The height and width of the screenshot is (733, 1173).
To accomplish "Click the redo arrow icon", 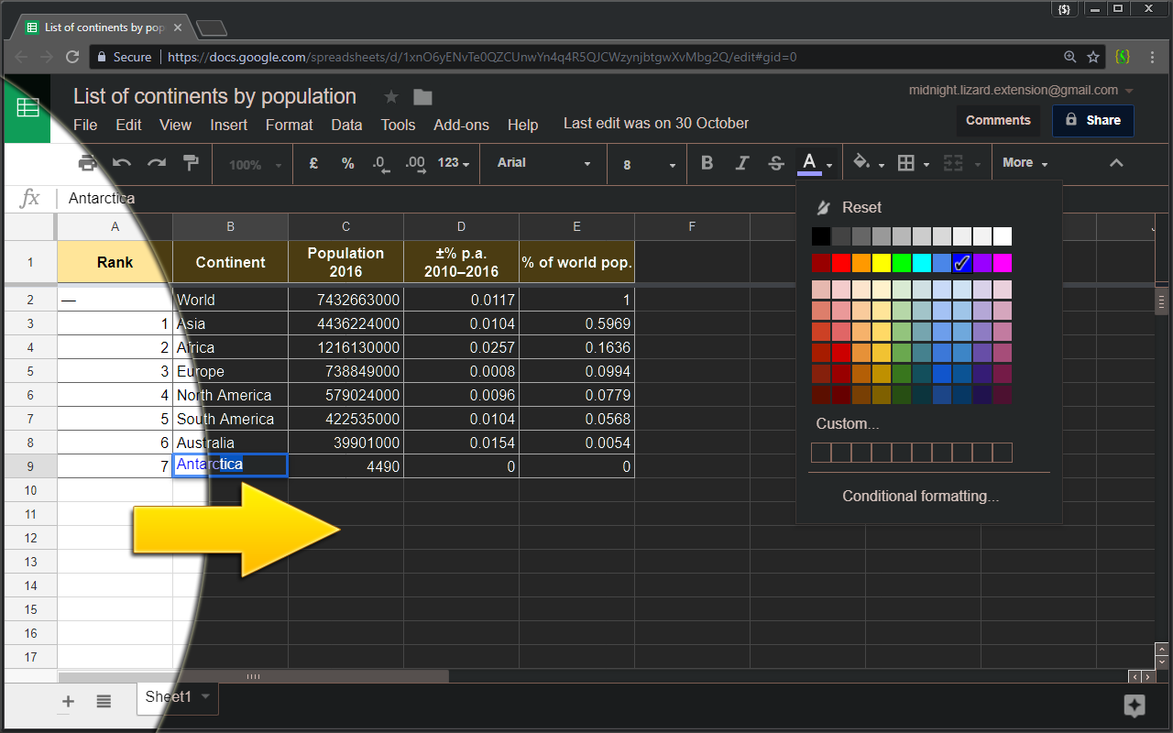I will point(157,163).
